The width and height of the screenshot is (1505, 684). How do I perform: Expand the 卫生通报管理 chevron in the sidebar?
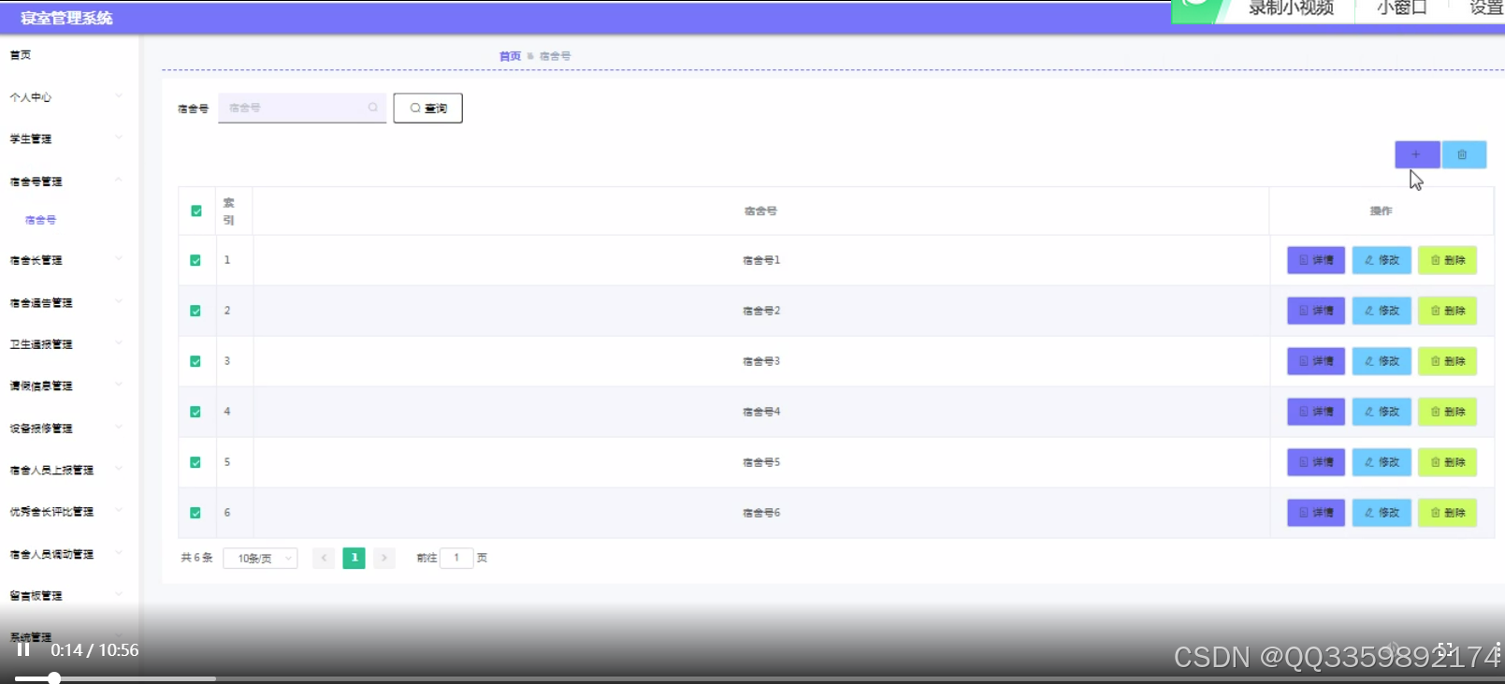click(x=119, y=343)
